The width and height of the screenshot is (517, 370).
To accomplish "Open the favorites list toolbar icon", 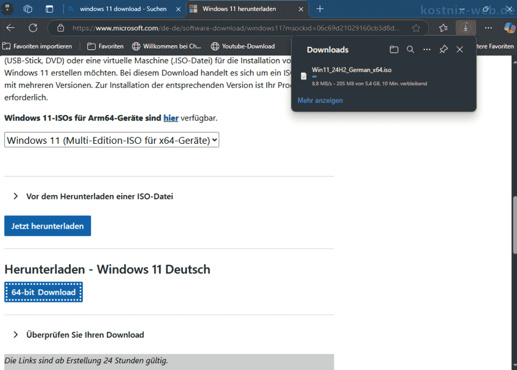I will [443, 28].
